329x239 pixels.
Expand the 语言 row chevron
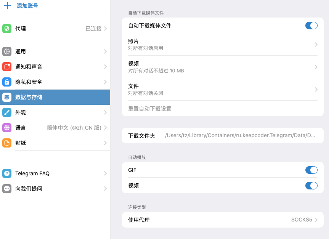click(x=105, y=128)
